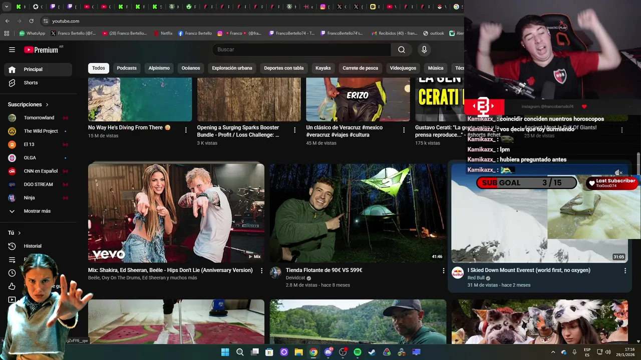
Task: Select the Exploración urbana filter chip
Action: (x=232, y=68)
